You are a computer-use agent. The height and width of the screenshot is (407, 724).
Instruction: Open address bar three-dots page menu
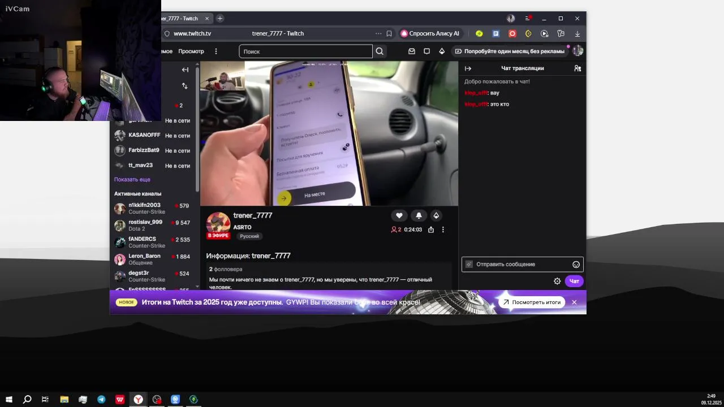378,34
